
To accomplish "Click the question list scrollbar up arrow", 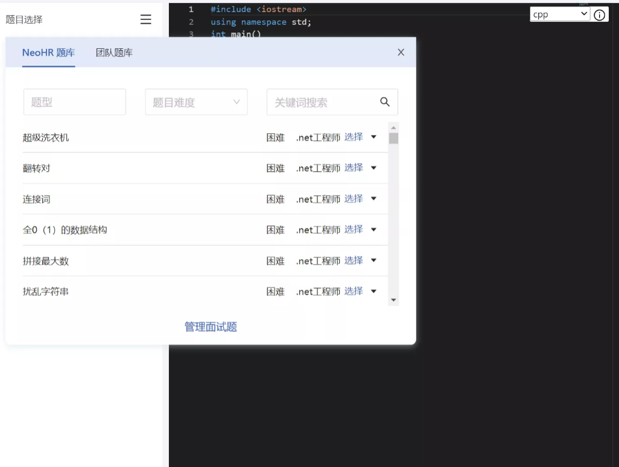I will pyautogui.click(x=393, y=127).
